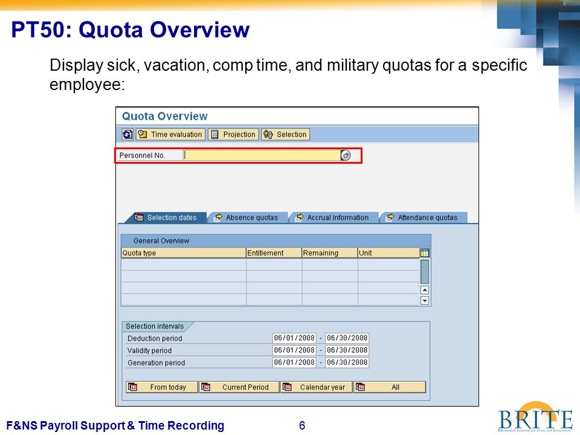Click the Generation period start date field
580x435 pixels.
pos(294,362)
